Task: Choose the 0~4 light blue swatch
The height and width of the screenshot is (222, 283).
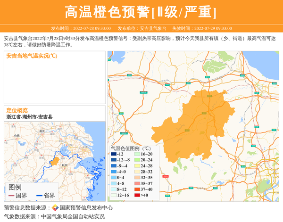Action: (113, 177)
